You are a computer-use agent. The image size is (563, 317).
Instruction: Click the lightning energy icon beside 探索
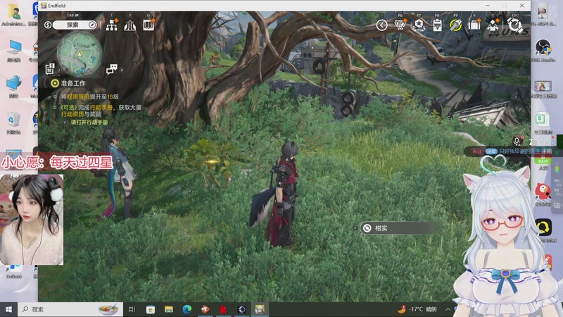(48, 25)
